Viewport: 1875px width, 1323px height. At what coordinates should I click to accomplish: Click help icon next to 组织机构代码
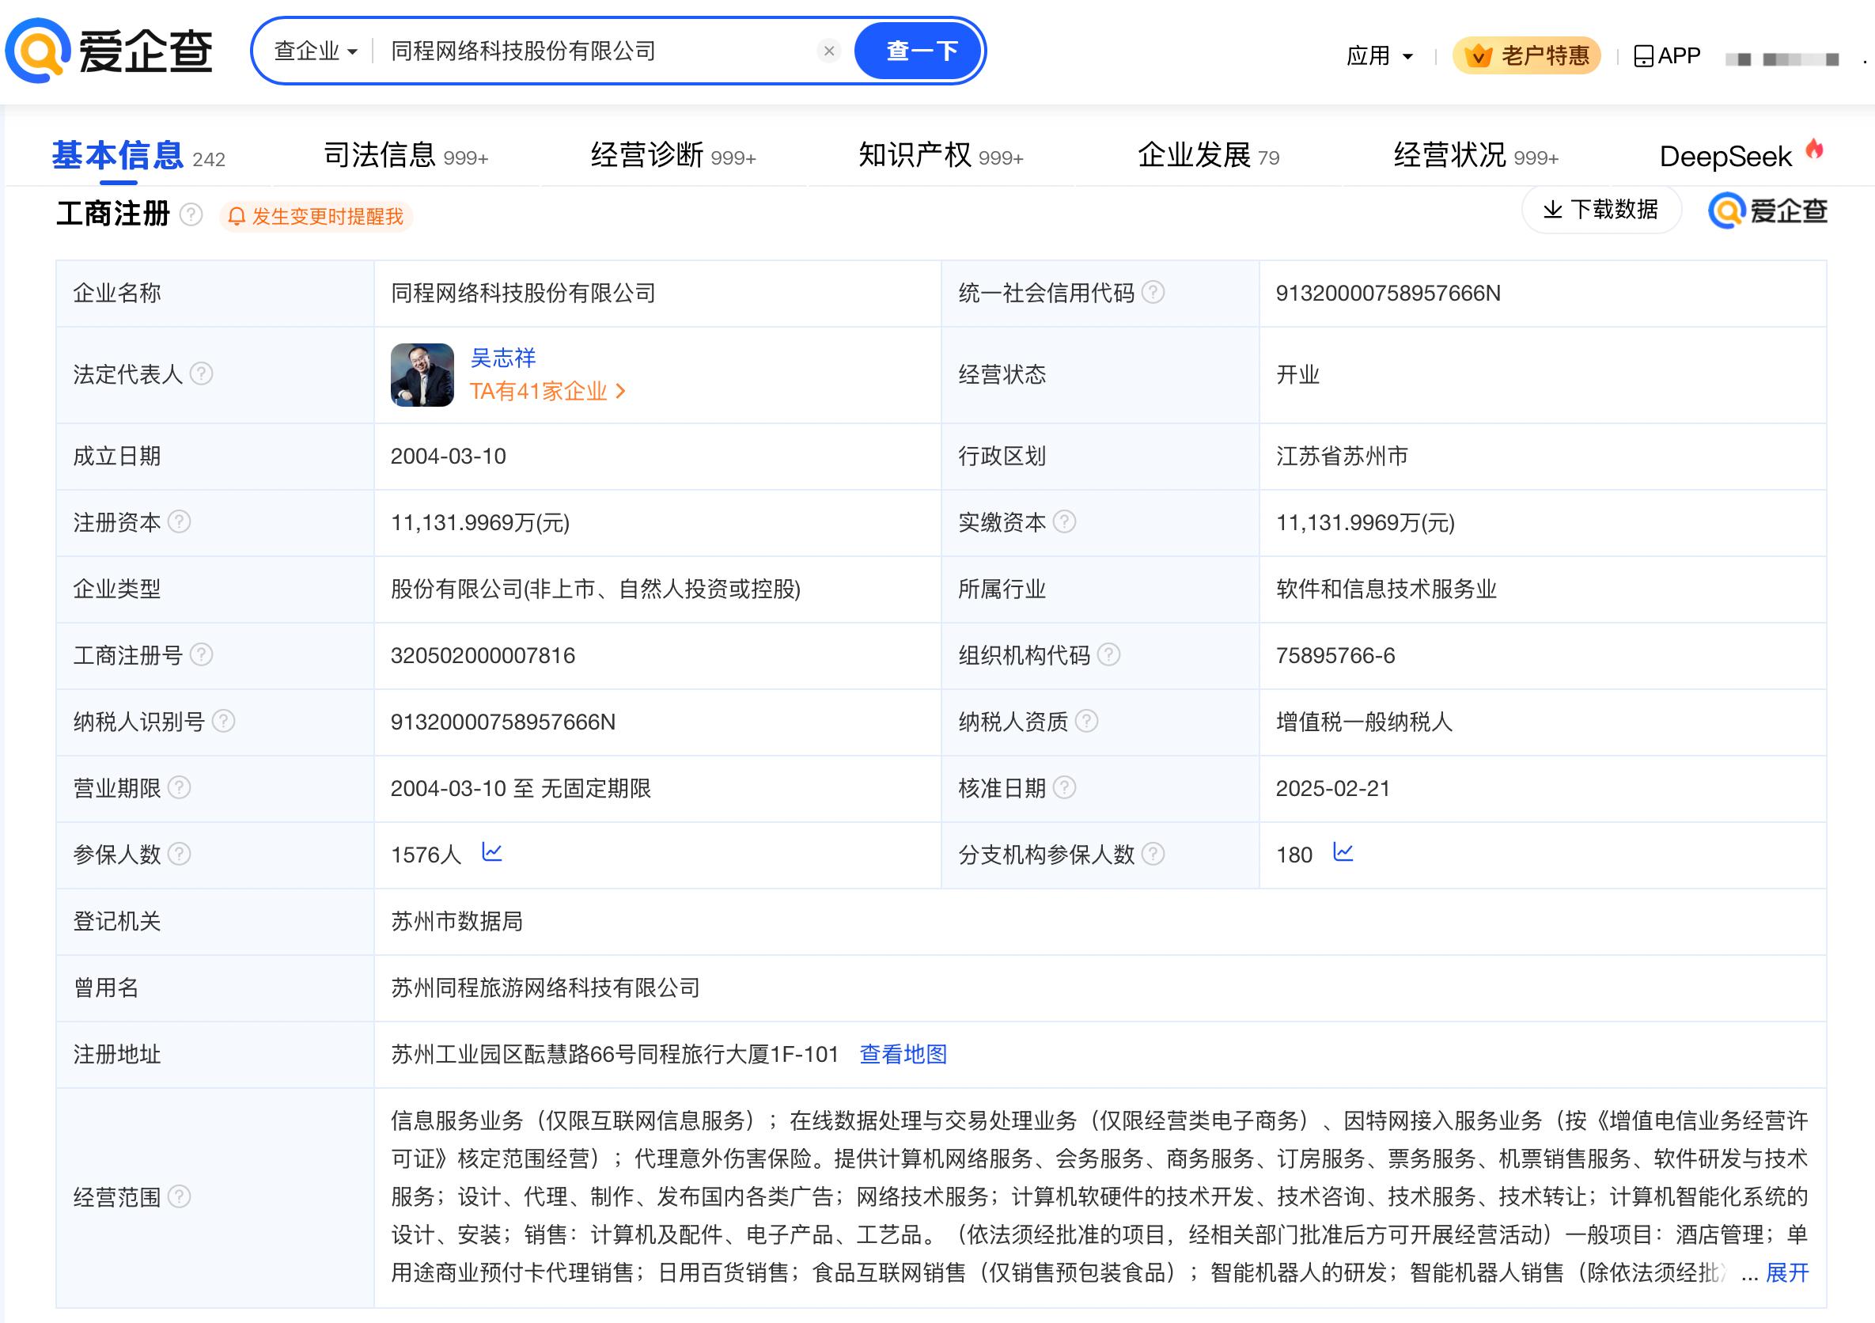pyautogui.click(x=1108, y=654)
